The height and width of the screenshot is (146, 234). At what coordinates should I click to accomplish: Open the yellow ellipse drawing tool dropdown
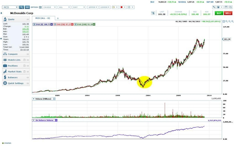(x=115, y=7)
